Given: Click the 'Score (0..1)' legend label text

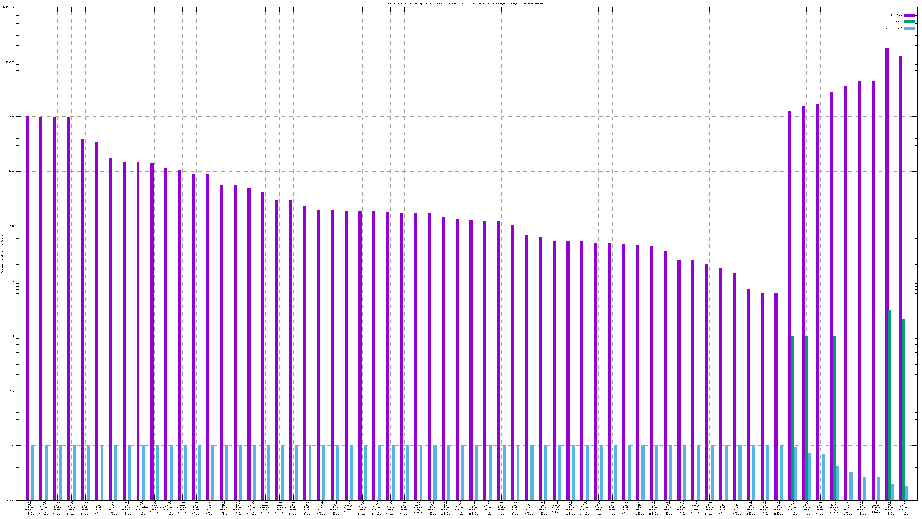Looking at the screenshot, I should tap(893, 28).
